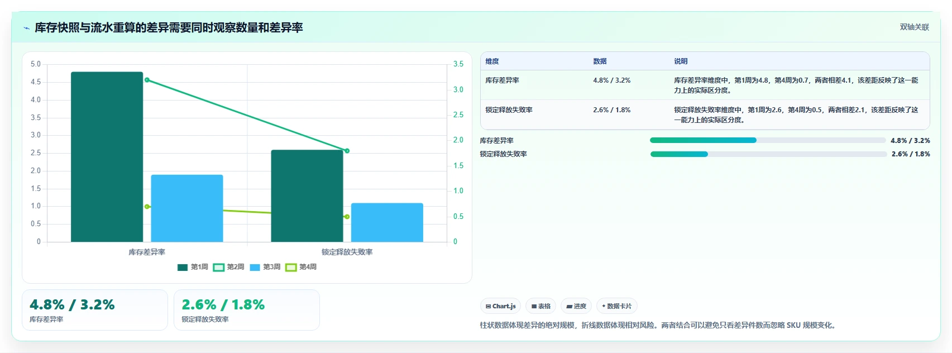Click the 双轴关联 tag in the header

coord(914,27)
